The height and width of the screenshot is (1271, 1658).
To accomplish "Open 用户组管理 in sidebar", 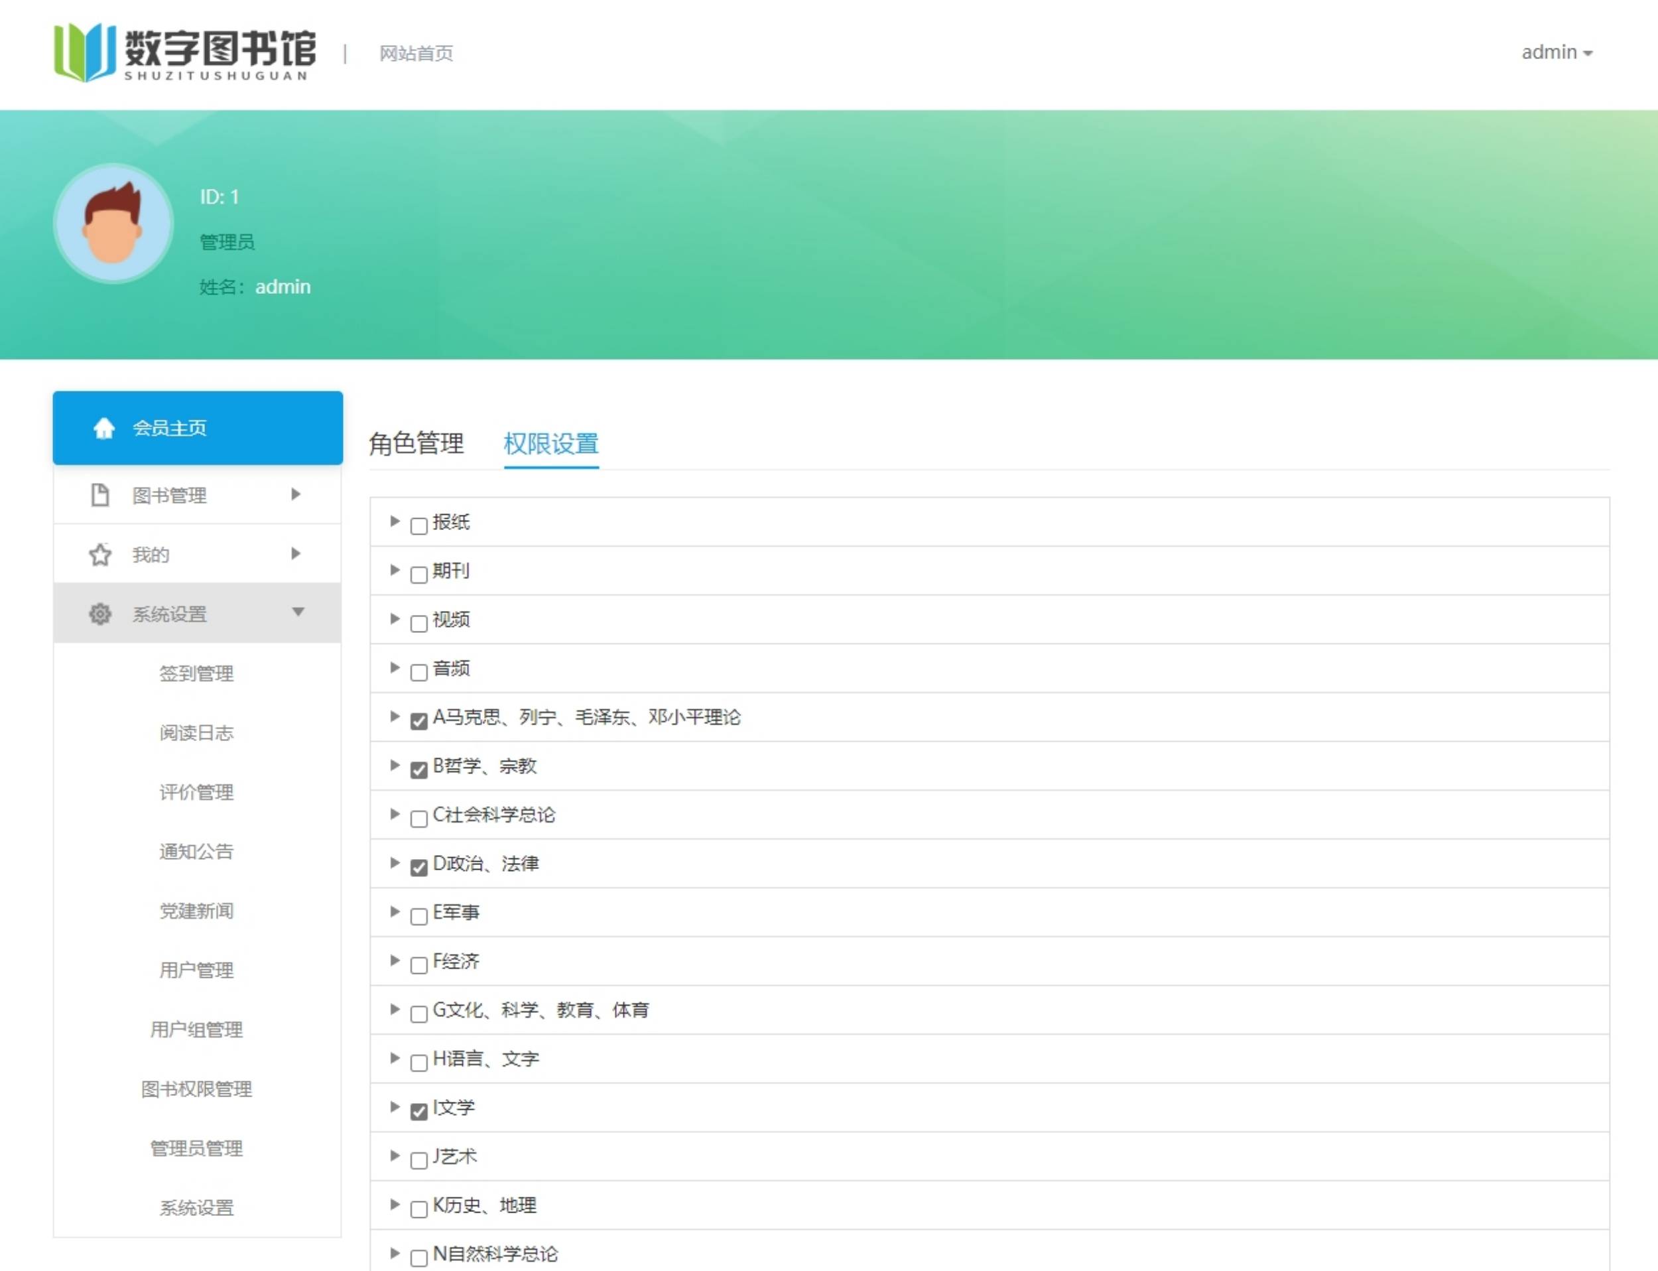I will point(197,1029).
